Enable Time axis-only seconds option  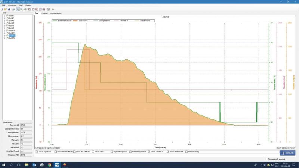[x=266, y=159]
